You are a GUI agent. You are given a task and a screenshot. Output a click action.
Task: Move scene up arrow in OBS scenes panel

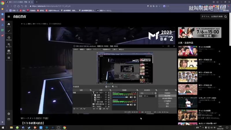click(x=81, y=109)
